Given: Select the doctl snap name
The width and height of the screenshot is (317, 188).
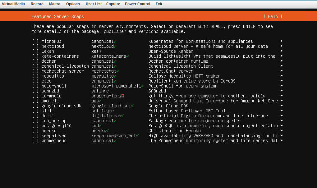Looking at the screenshot, I should coord(48,116).
